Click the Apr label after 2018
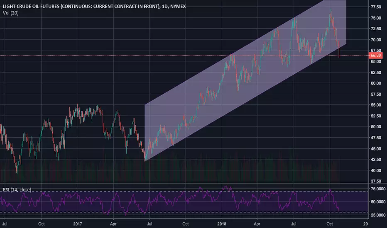Image resolution: width=387 pixels, height=228 pixels. (x=257, y=224)
